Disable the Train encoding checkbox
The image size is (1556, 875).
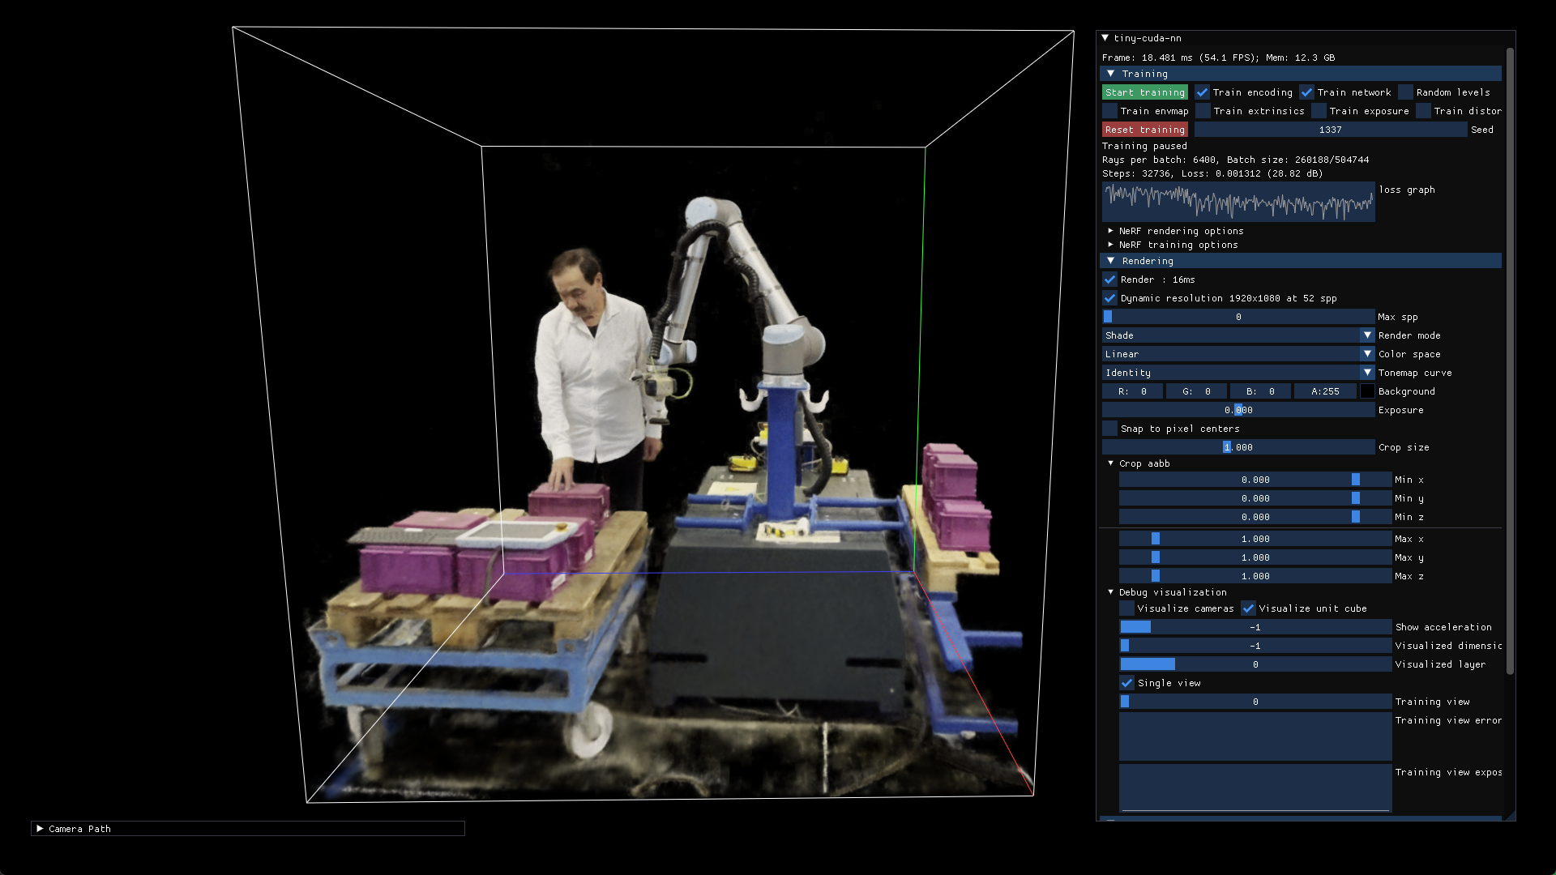pyautogui.click(x=1202, y=92)
